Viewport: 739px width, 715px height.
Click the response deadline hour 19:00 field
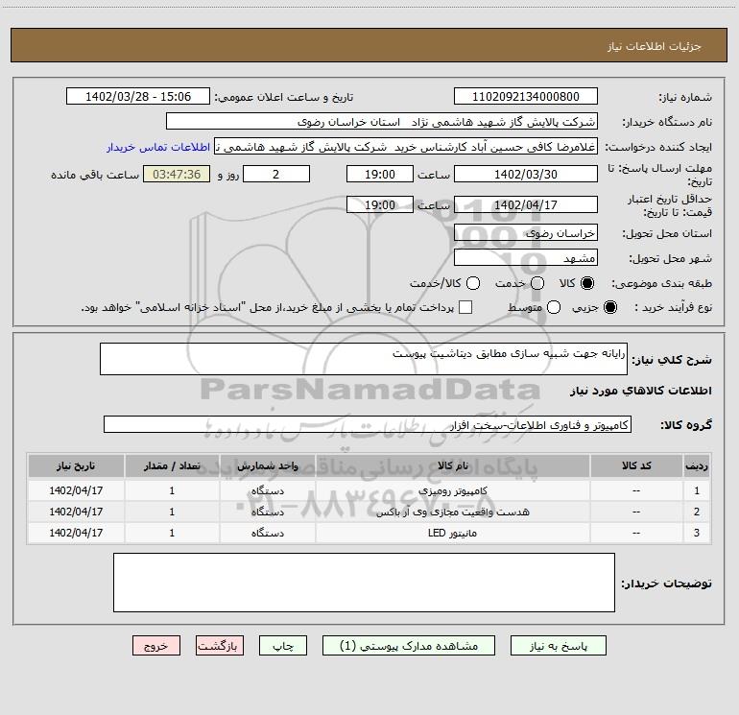380,174
